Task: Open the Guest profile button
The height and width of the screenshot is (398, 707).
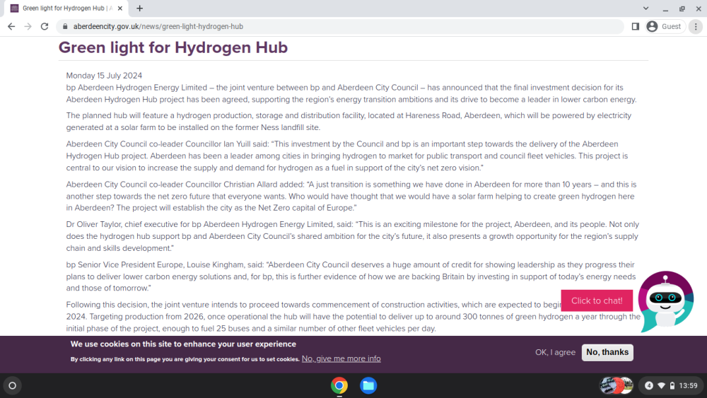Action: (x=665, y=27)
